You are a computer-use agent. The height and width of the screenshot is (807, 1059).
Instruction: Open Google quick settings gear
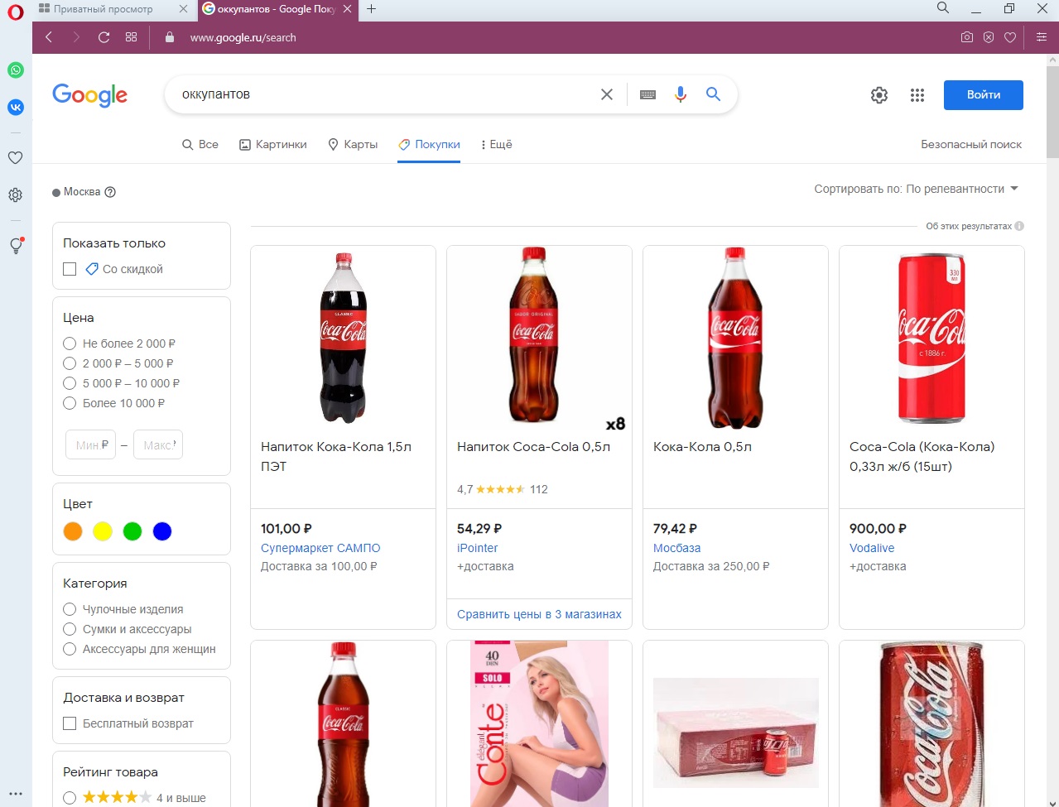pos(879,95)
